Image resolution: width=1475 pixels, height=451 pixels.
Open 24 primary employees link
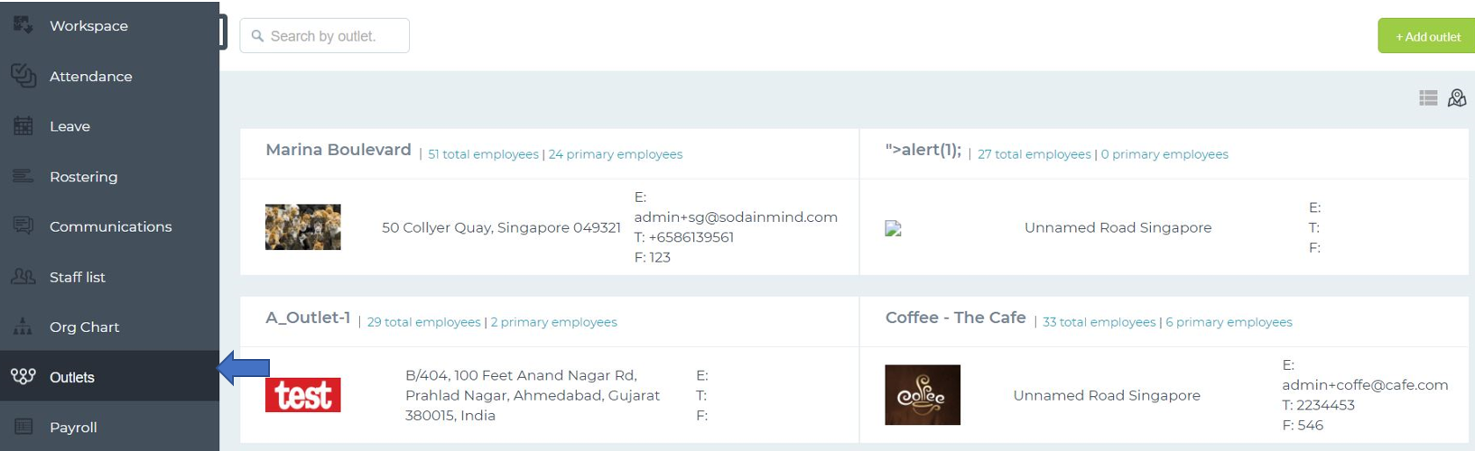pos(616,154)
